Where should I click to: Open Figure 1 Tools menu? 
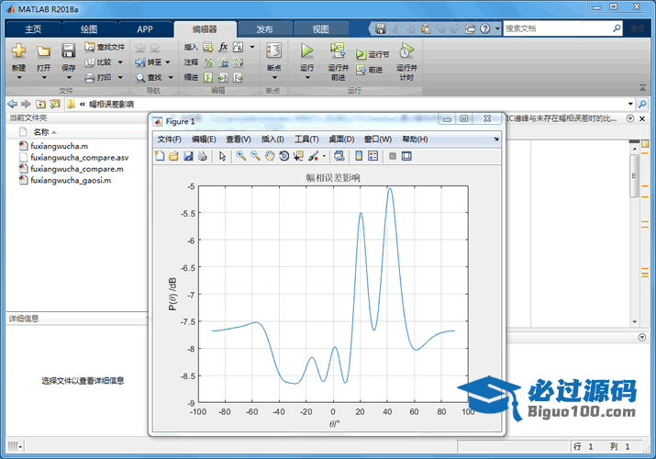[306, 140]
